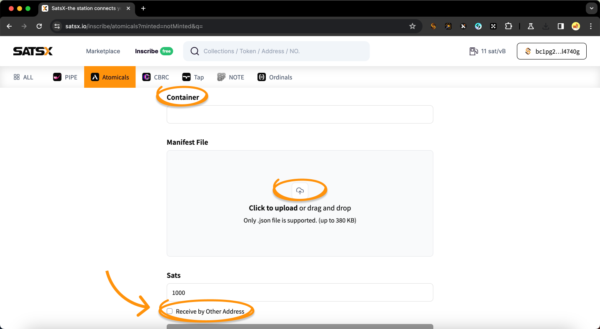Viewport: 600px width, 329px height.
Task: Click the gas fee pump icon
Action: click(473, 51)
